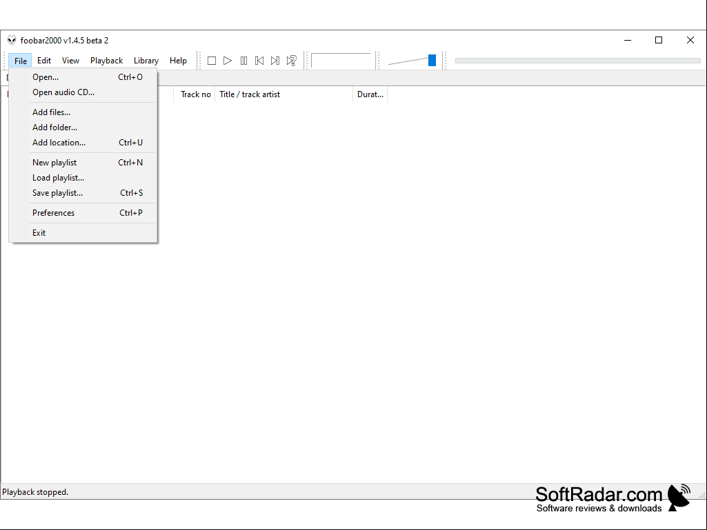Choose Add files... menu item
Viewport: 707px width, 530px height.
point(83,112)
